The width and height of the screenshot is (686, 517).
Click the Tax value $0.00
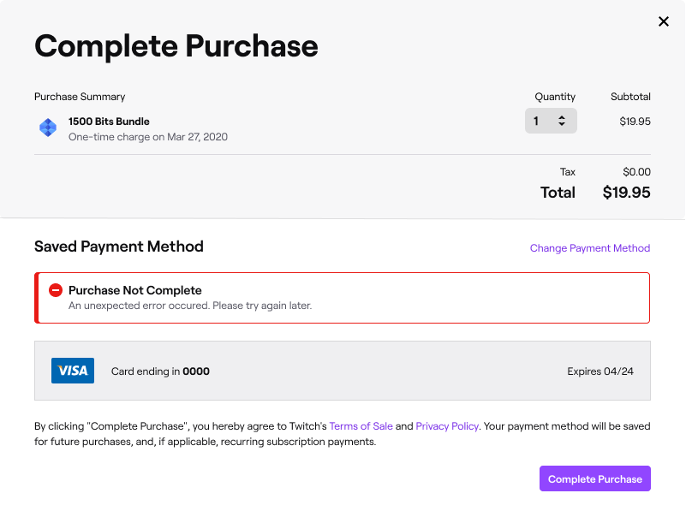coord(636,172)
